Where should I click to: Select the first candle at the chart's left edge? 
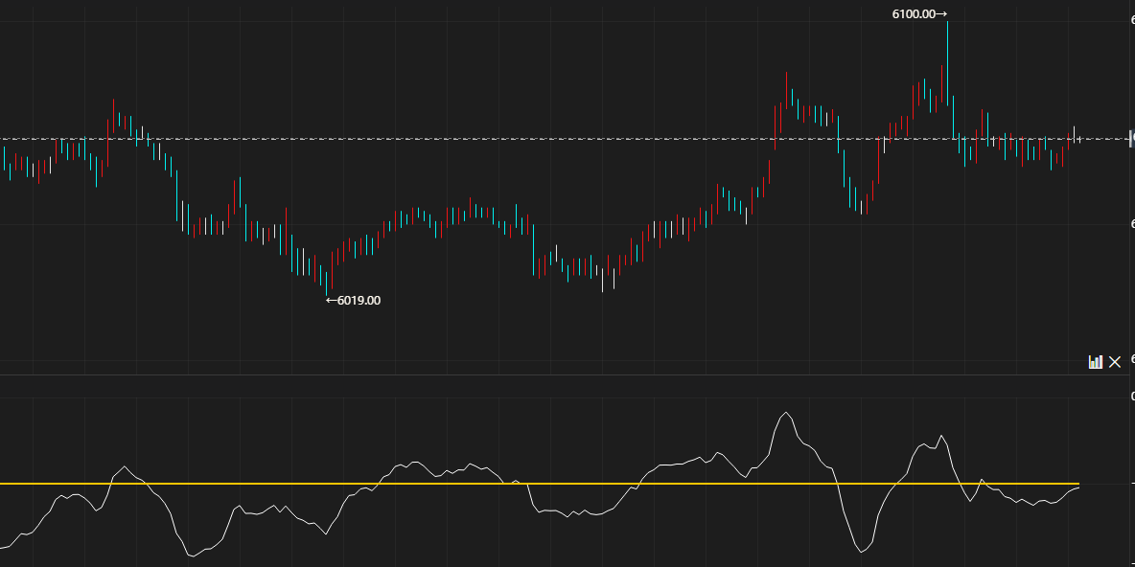coord(5,161)
